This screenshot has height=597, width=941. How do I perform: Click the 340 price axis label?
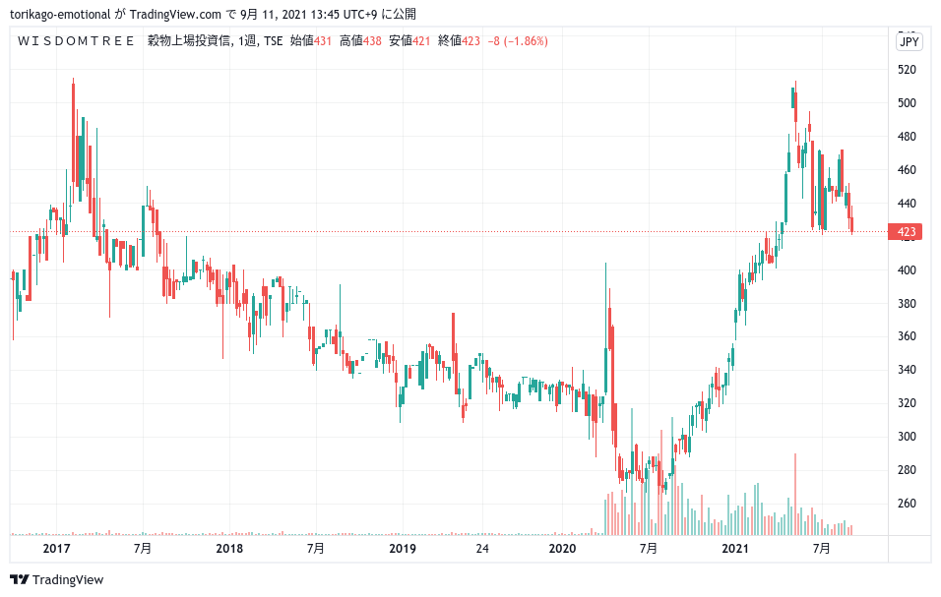pos(907,370)
